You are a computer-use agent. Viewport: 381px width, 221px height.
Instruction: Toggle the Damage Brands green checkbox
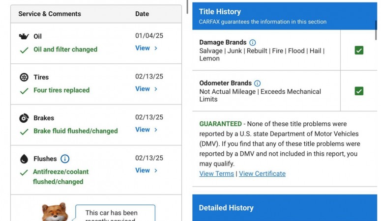point(359,50)
